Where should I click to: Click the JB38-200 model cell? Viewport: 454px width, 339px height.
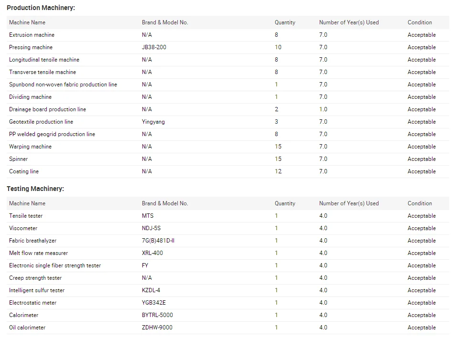point(154,47)
